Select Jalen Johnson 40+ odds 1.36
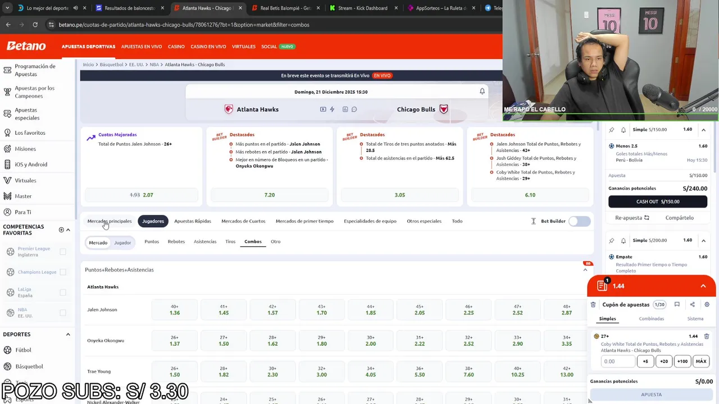 click(x=175, y=310)
